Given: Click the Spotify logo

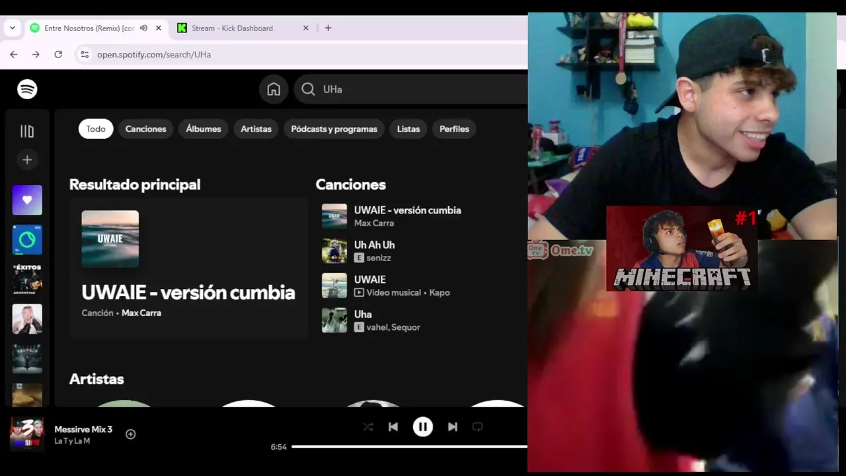Looking at the screenshot, I should click(x=27, y=89).
